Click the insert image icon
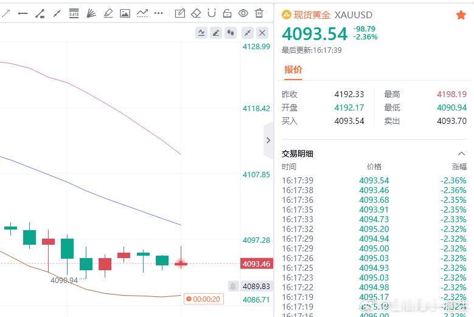The image size is (474, 317). pyautogui.click(x=125, y=13)
